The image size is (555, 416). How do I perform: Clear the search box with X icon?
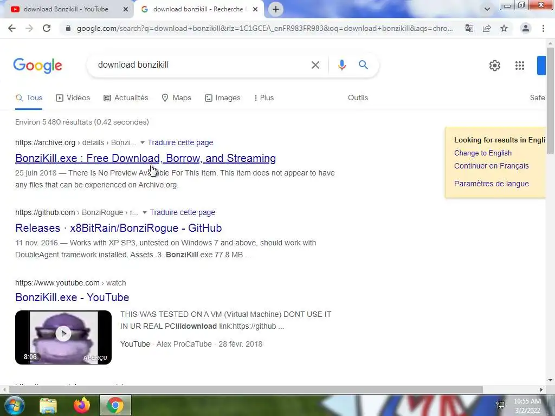pos(315,65)
